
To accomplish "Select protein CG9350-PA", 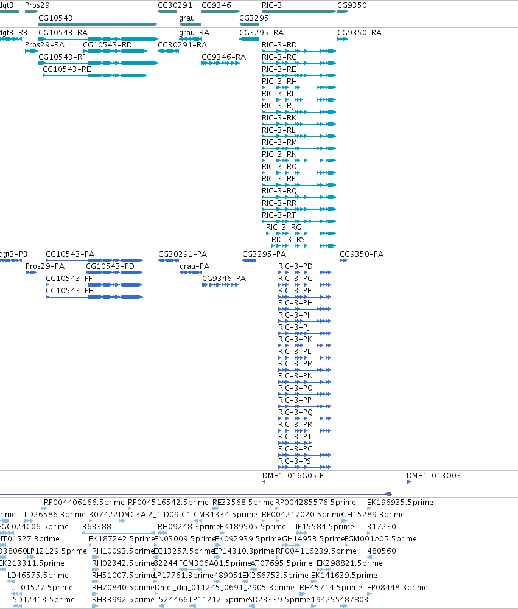I will 362,254.
